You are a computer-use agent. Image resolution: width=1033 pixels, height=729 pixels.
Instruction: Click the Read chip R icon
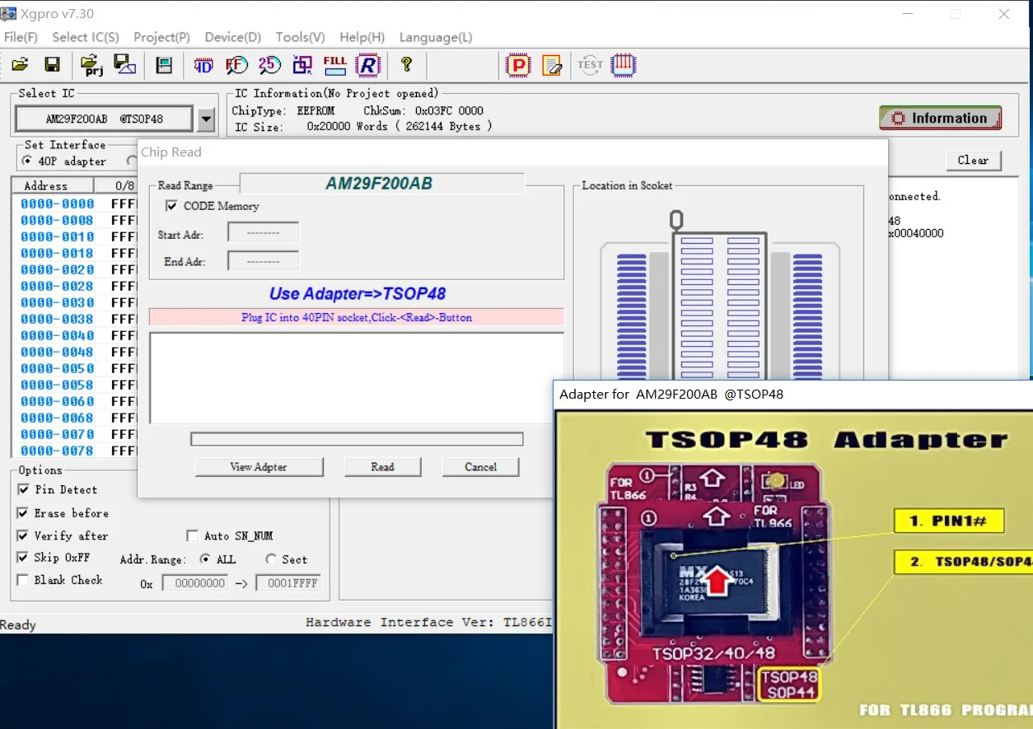pos(367,65)
